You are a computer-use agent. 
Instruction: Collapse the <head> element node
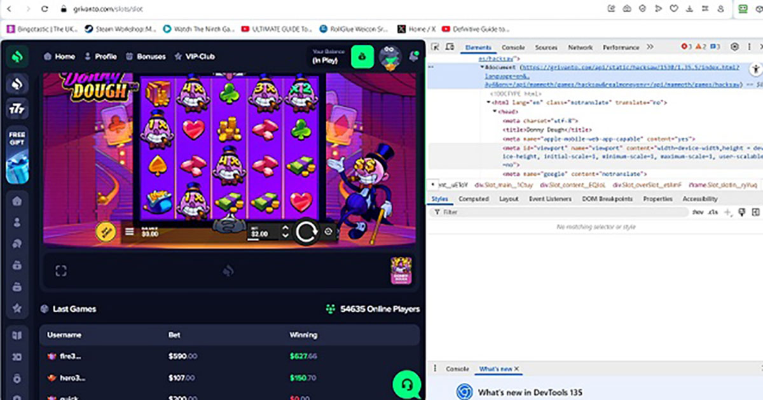pyautogui.click(x=495, y=111)
